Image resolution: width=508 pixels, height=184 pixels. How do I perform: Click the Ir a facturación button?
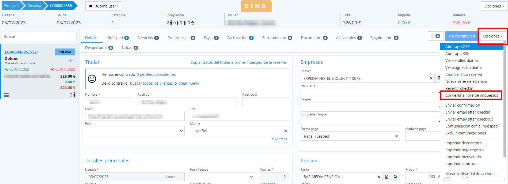tap(461, 36)
